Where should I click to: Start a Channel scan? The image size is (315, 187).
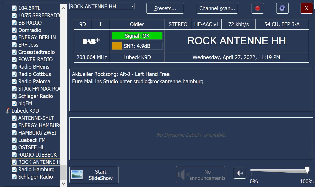[217, 8]
